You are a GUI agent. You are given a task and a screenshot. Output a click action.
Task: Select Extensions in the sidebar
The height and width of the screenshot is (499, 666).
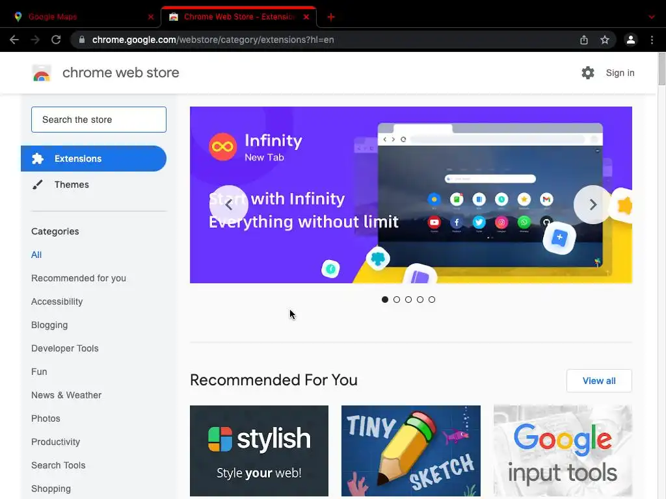pos(94,159)
